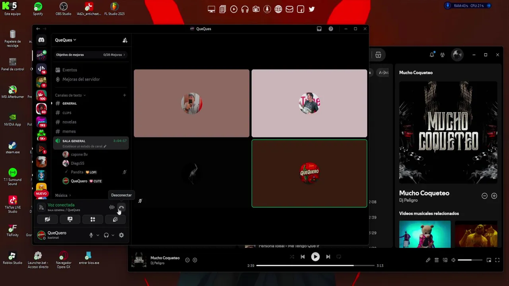Viewport: 509px width, 286px height.
Task: Open Mejoras del servidor
Action: point(91,79)
